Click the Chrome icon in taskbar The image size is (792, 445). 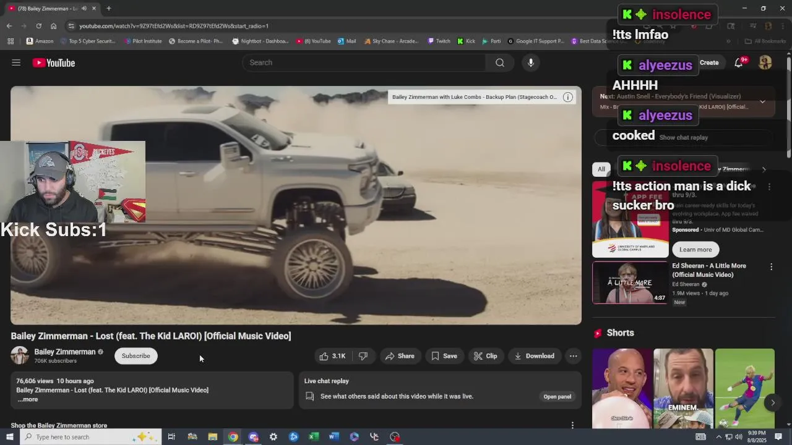pos(233,437)
